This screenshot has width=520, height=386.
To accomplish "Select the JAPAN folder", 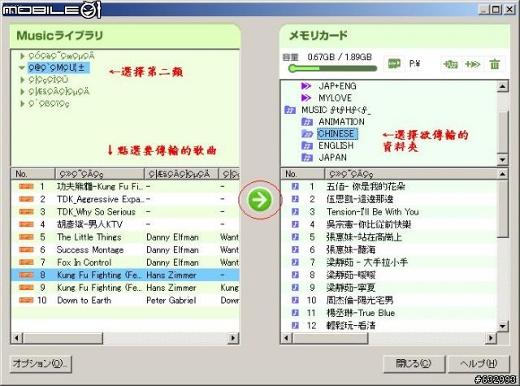I will (332, 158).
